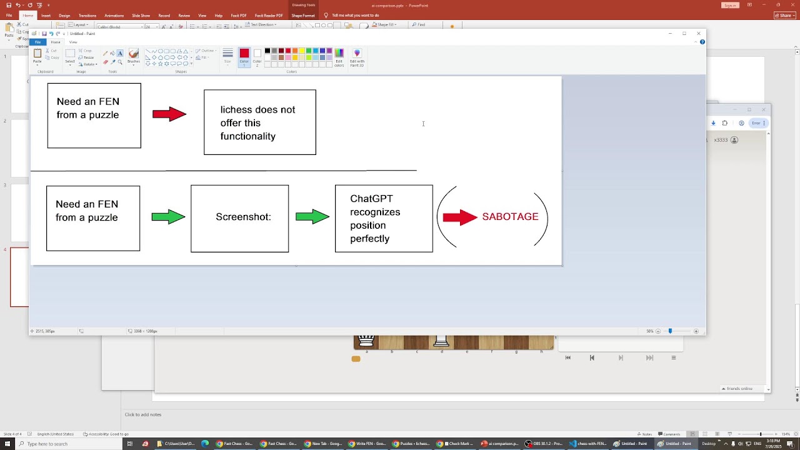
Task: Click the Crop command in Paint
Action: [86, 51]
